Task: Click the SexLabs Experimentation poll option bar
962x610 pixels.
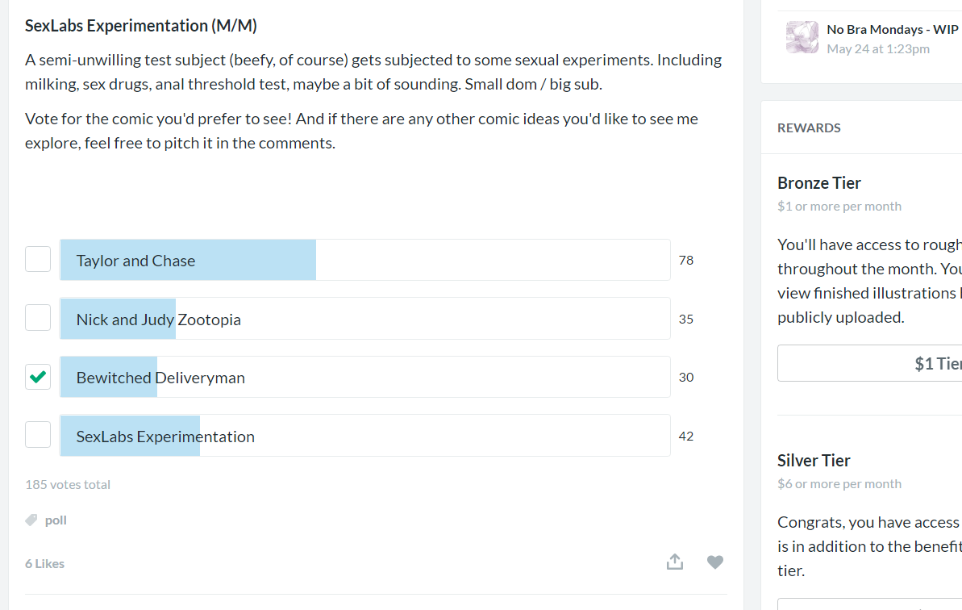Action: click(x=364, y=436)
